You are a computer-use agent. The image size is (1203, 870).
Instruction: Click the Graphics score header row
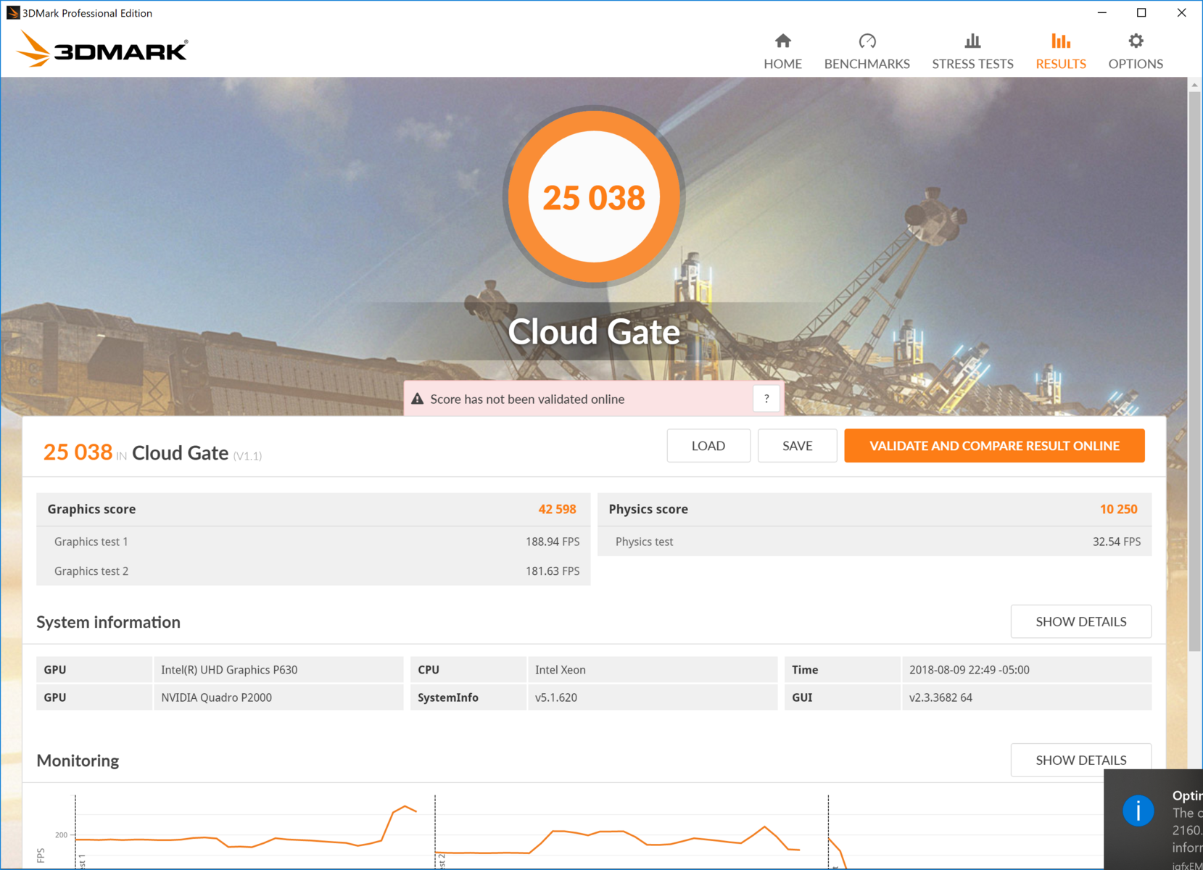(x=313, y=509)
